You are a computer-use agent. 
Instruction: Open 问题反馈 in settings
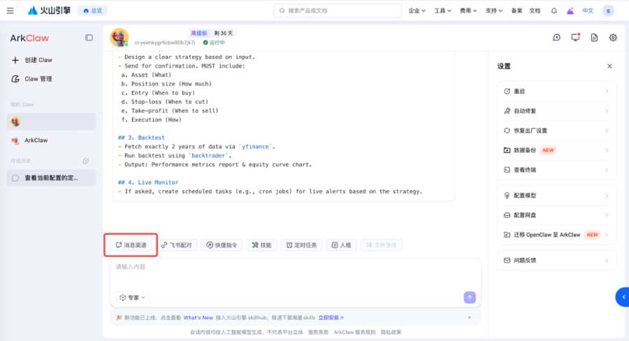coord(556,261)
